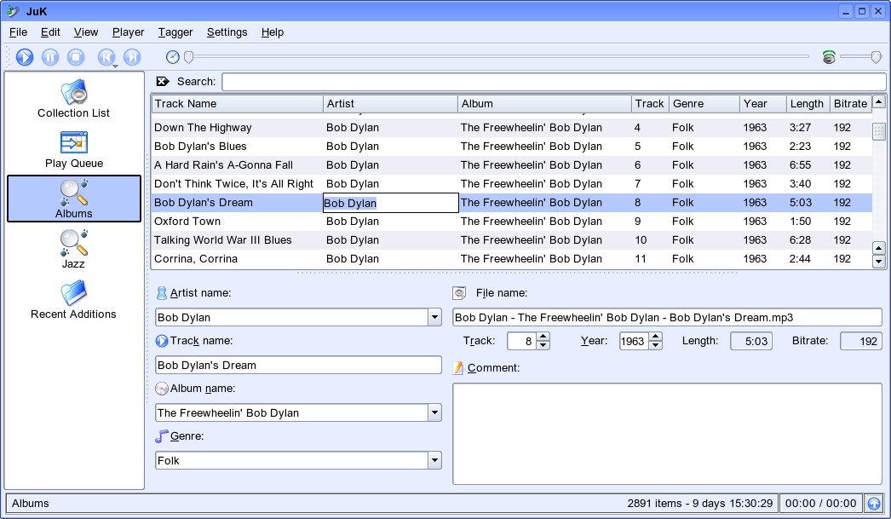
Task: Open the Tagger menu
Action: [175, 32]
